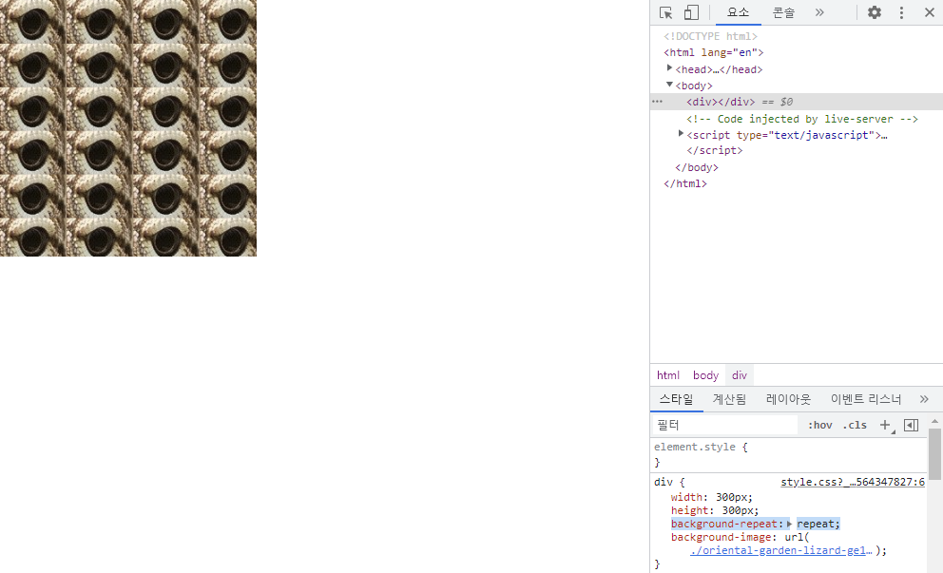Expand the script element
943x573 pixels.
click(681, 133)
